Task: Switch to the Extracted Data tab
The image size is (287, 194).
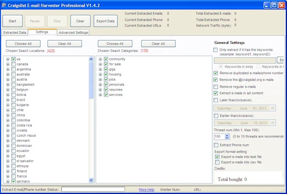Action: [x=15, y=32]
